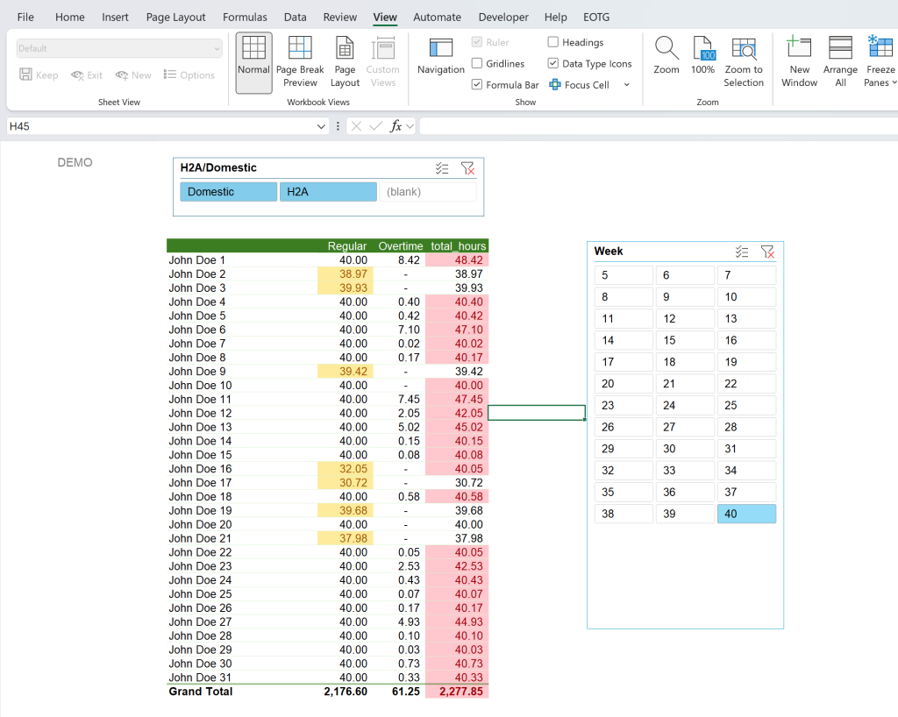Expand the Name Box dropdown arrow

321,126
